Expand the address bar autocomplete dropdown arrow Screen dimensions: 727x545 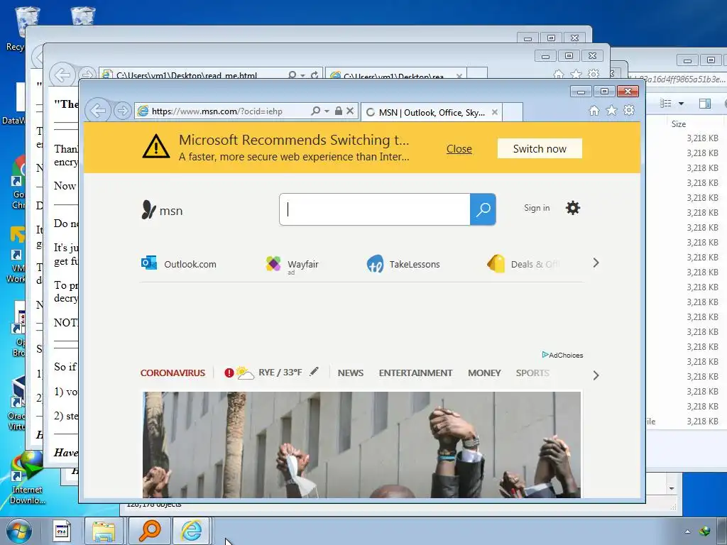pos(327,111)
